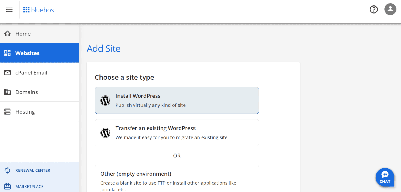Click the Marketplace gift icon

click(x=8, y=187)
